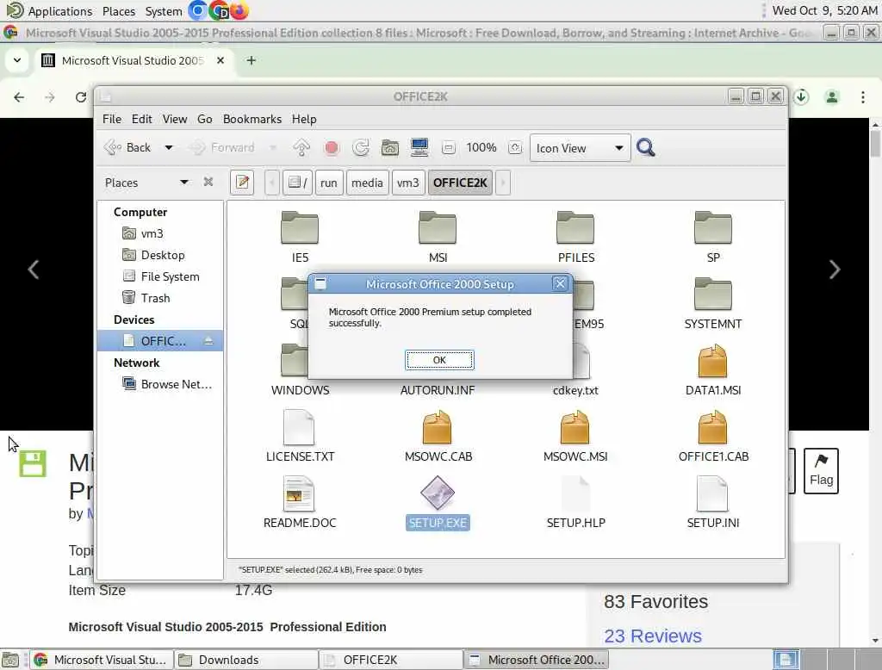Click OK in the Office 2000 Setup dialog
Viewport: 882px width, 670px height.
(x=439, y=360)
